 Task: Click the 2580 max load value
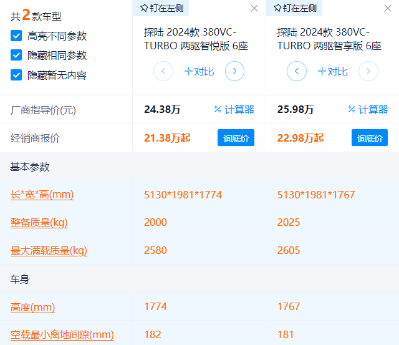[155, 251]
